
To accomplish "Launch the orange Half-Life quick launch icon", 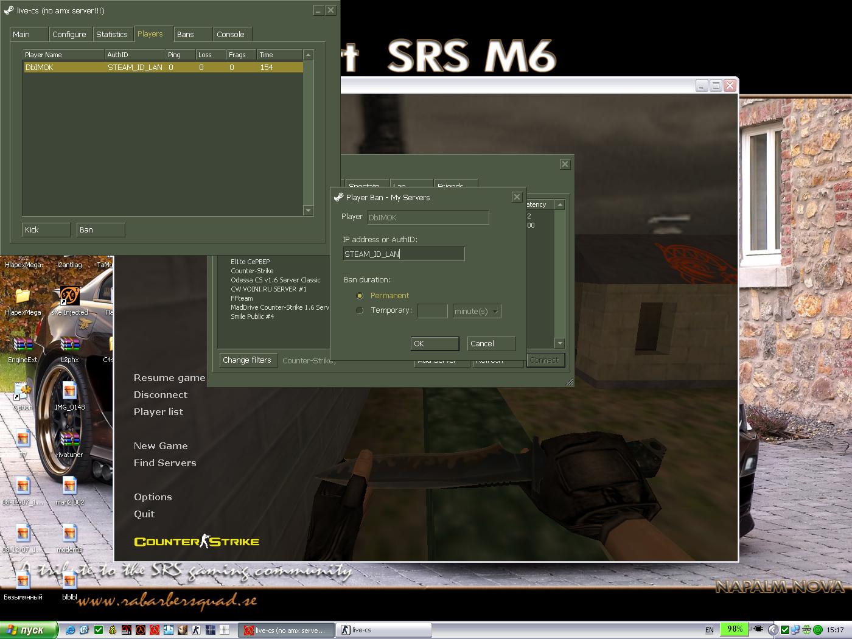I will click(x=141, y=630).
